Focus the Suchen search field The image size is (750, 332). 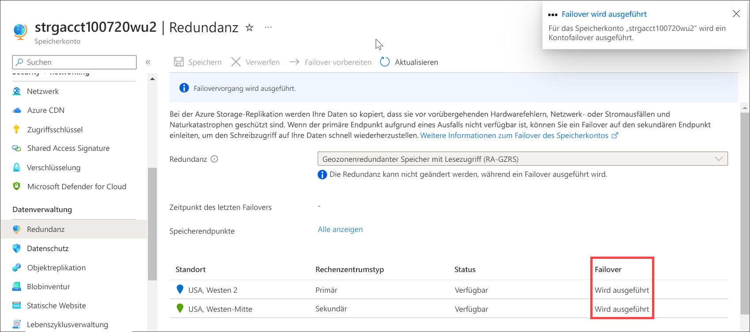pyautogui.click(x=75, y=62)
